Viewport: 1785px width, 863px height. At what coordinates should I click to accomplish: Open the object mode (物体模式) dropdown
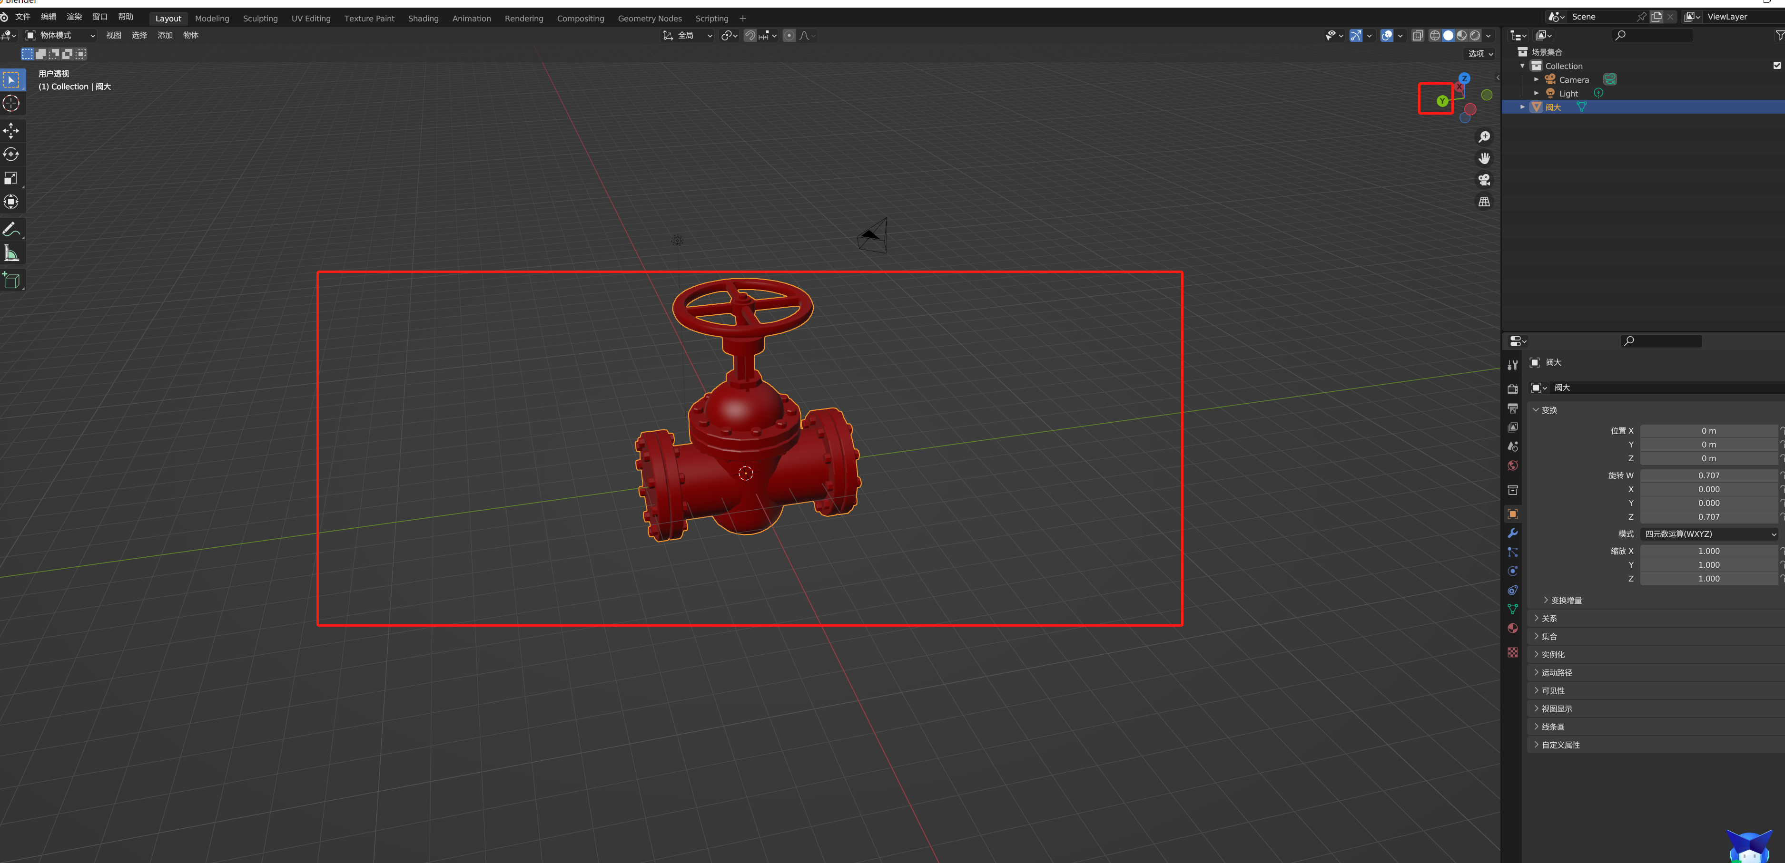coord(60,35)
